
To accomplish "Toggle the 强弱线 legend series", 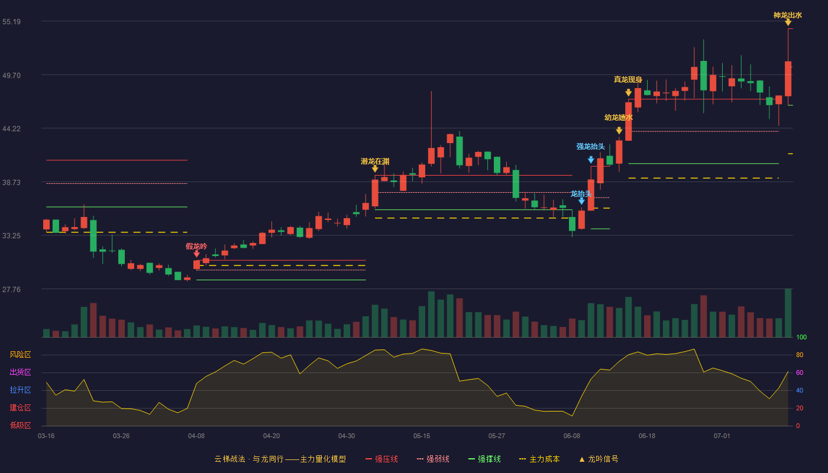I will click(433, 459).
